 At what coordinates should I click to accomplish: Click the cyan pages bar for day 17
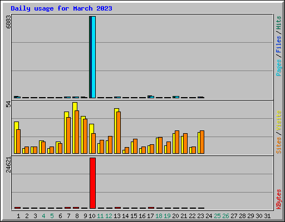tap(152, 97)
